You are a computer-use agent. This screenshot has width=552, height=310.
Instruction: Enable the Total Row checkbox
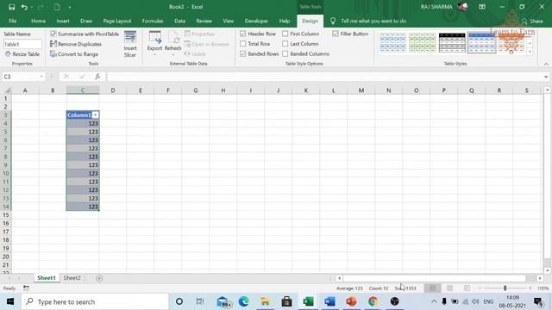(243, 44)
